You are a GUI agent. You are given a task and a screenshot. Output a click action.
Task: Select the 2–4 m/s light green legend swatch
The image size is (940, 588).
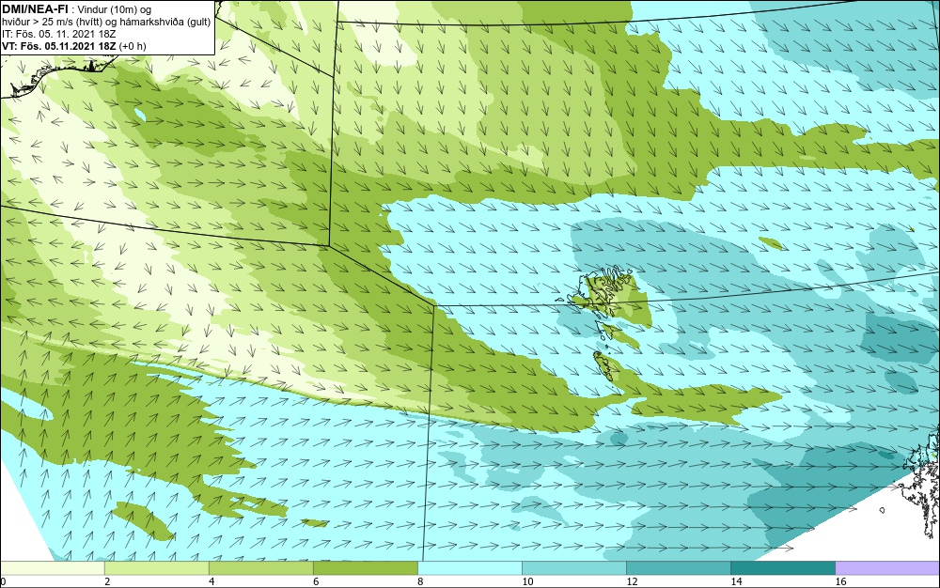coord(156,567)
